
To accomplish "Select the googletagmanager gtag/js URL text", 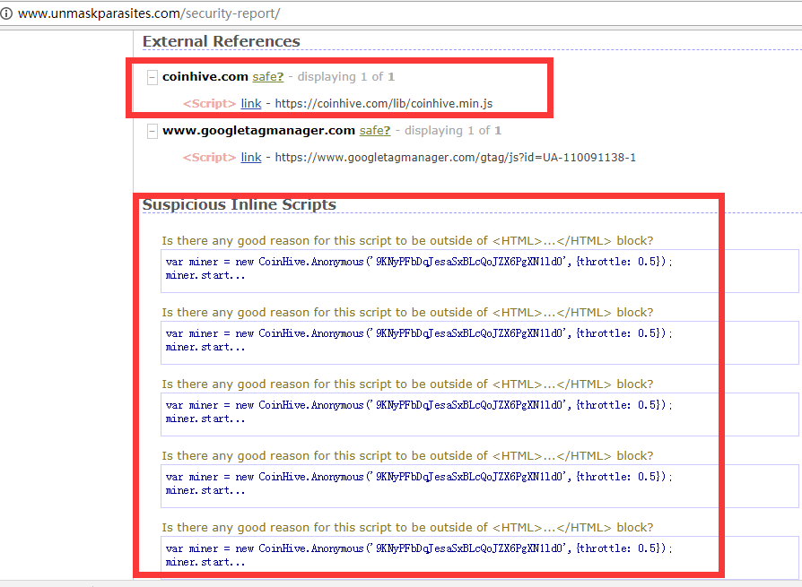I will pyautogui.click(x=455, y=158).
